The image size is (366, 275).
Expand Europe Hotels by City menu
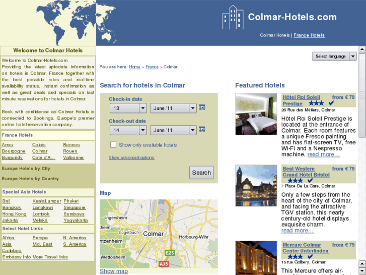click(x=26, y=169)
